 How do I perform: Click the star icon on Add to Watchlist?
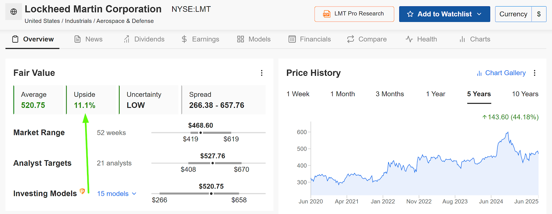(410, 14)
